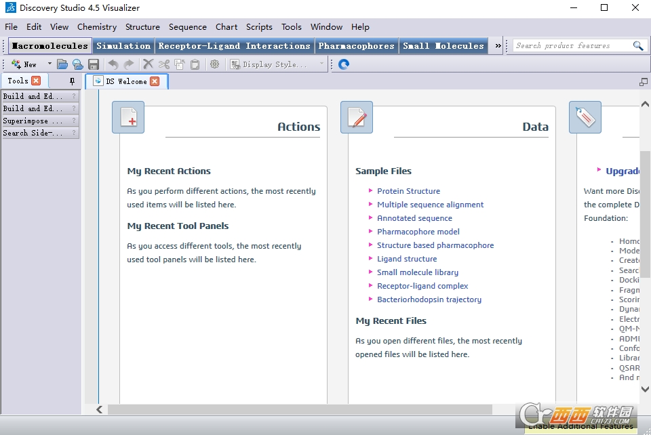Open the File menu
Image resolution: width=651 pixels, height=435 pixels.
tap(12, 27)
